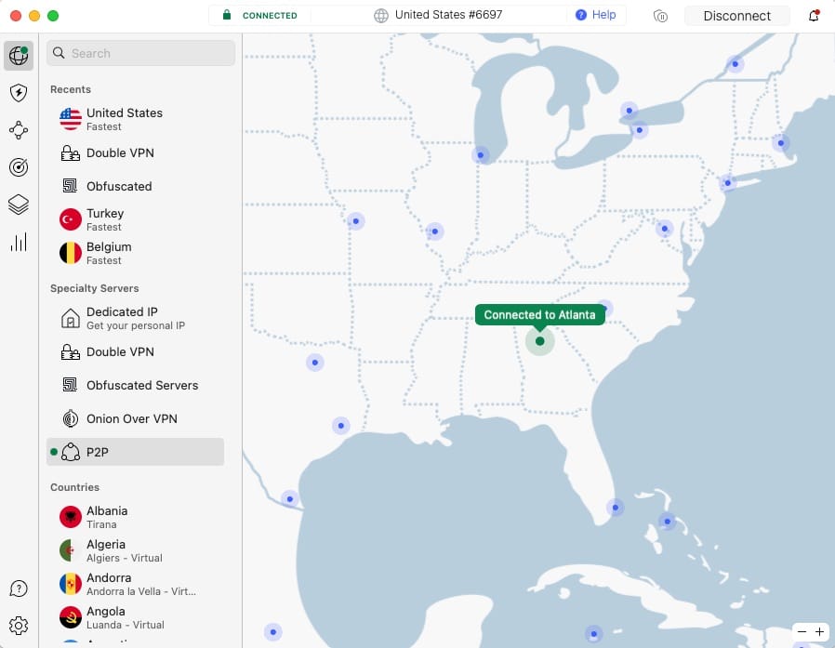Click the Chicago server dot on Lake Michigan
The width and height of the screenshot is (835, 648).
[x=481, y=155]
